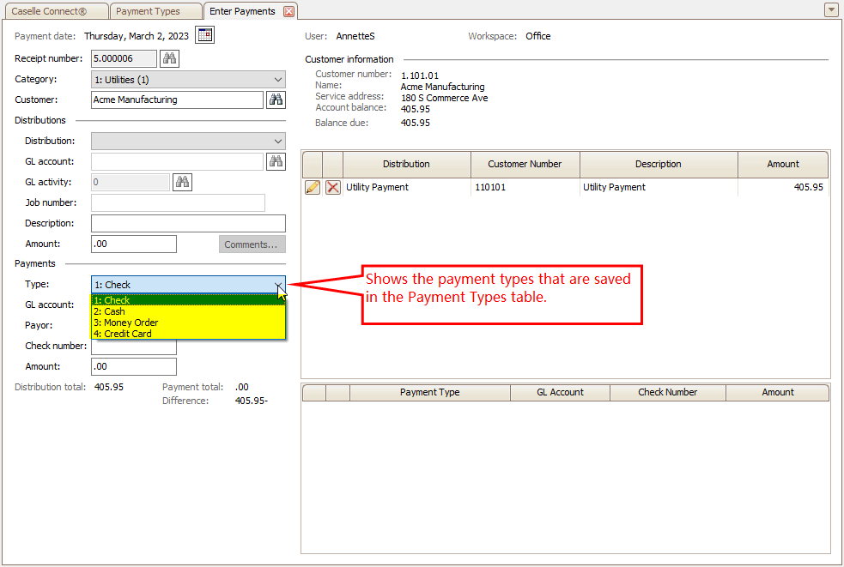844x567 pixels.
Task: Edit the Utility Payment row pencil icon
Action: click(x=313, y=187)
